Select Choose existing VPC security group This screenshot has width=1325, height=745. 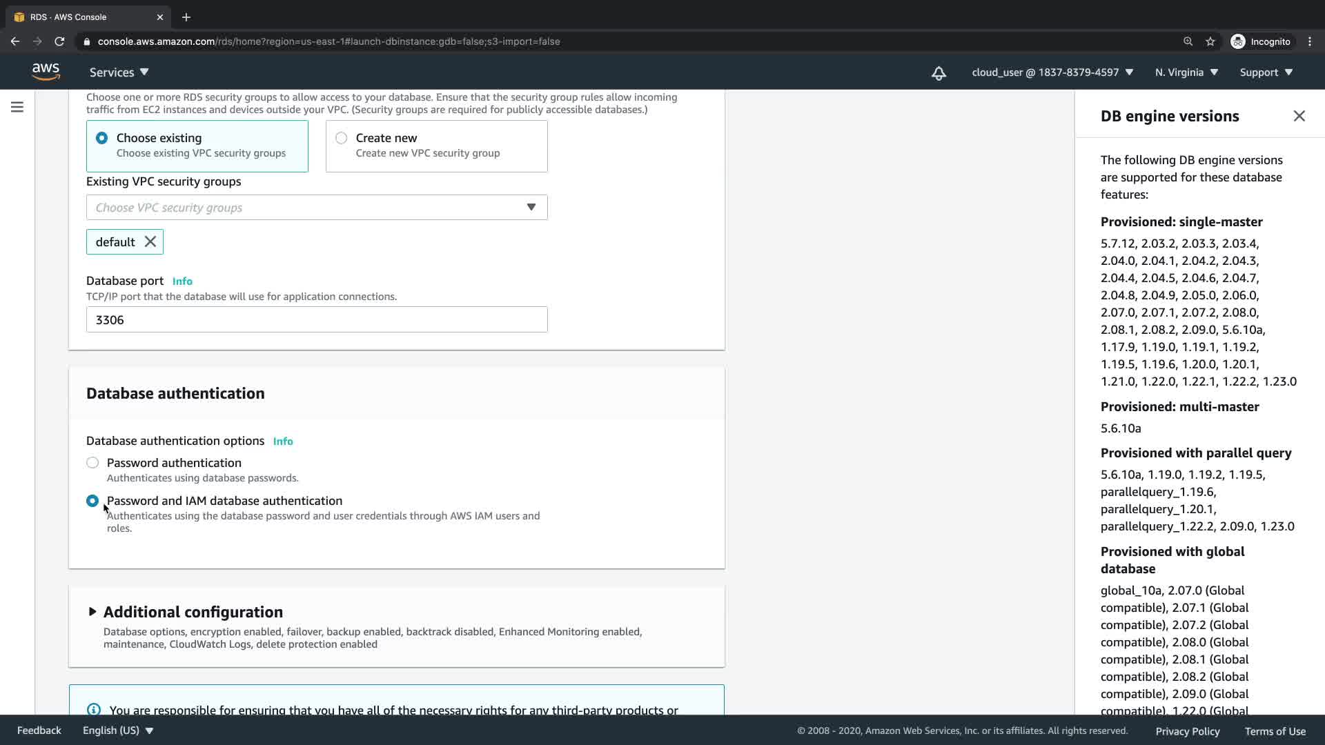click(x=102, y=138)
